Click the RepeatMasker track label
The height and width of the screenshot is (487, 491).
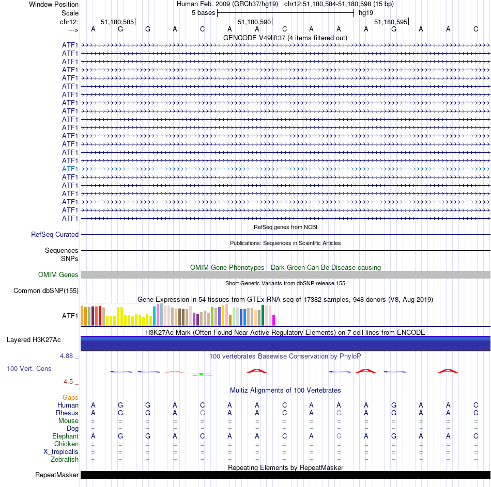(x=57, y=475)
